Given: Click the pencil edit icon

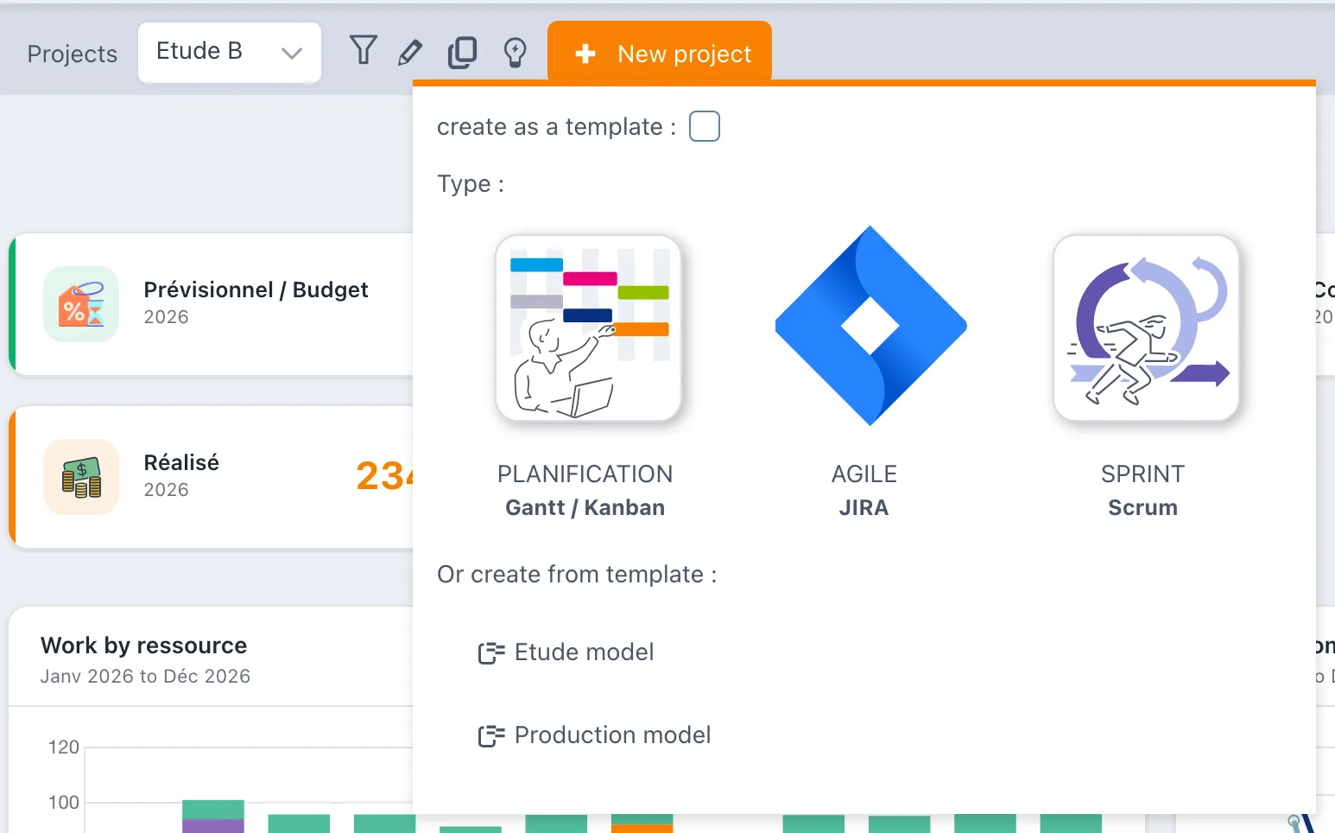Looking at the screenshot, I should pyautogui.click(x=410, y=53).
